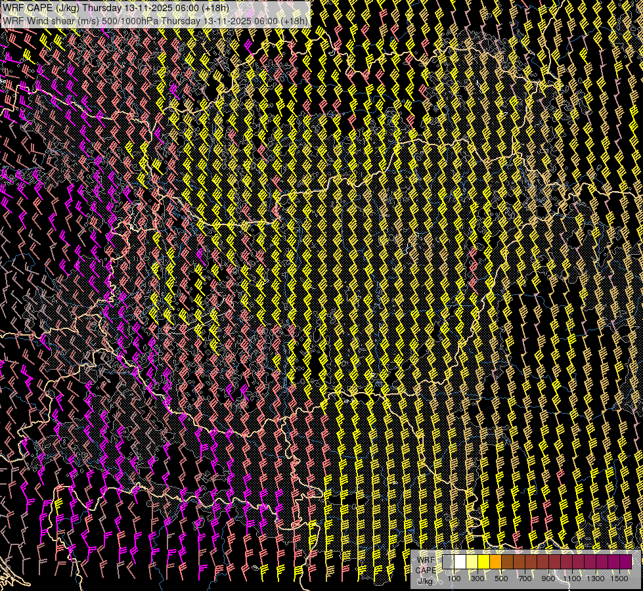This screenshot has height=591, width=643.
Task: Click the WRF CAPE (J/kg) title line
Action: (x=116, y=8)
